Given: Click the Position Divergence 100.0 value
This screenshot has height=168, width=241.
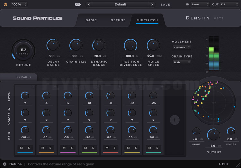Looking at the screenshot, I should pyautogui.click(x=131, y=56).
